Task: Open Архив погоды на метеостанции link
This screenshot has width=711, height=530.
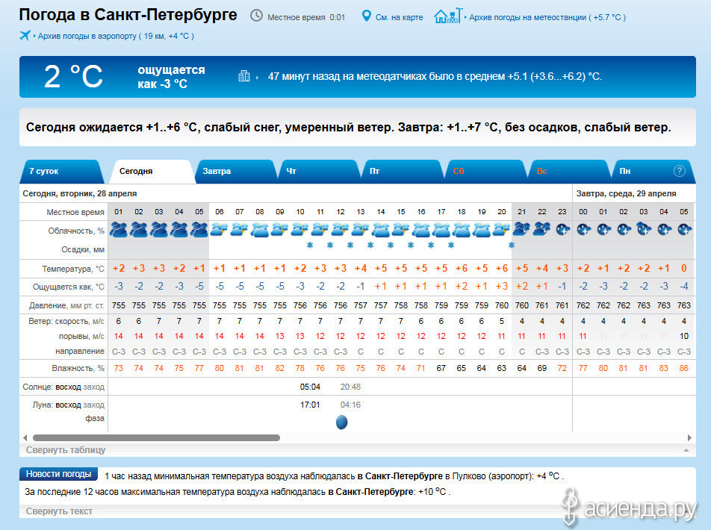Action: coord(547,16)
